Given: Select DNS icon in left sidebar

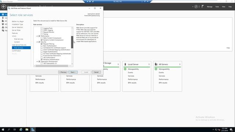Looking at the screenshot, I should pos(3,27).
